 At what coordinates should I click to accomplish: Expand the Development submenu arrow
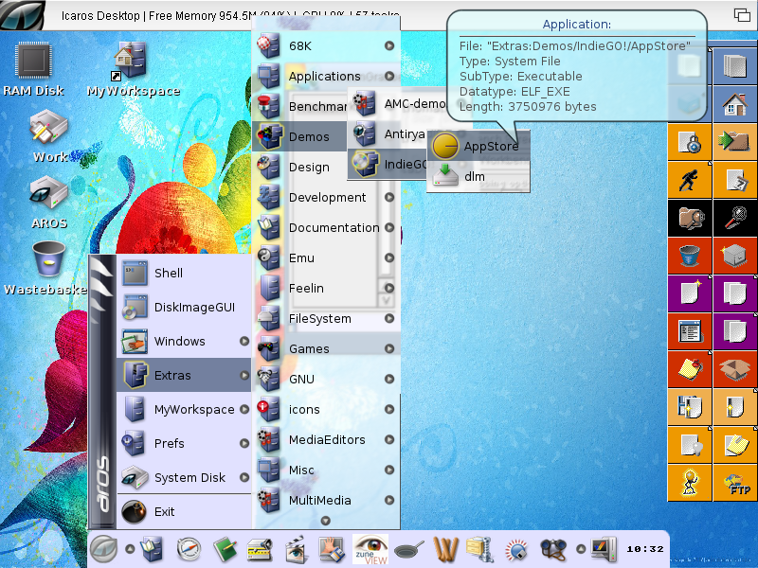coord(389,197)
